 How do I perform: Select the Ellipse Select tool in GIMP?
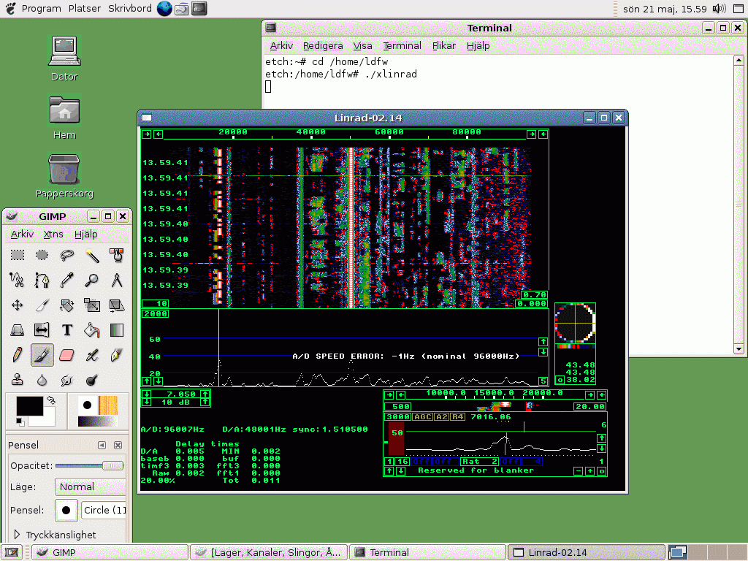pos(42,255)
